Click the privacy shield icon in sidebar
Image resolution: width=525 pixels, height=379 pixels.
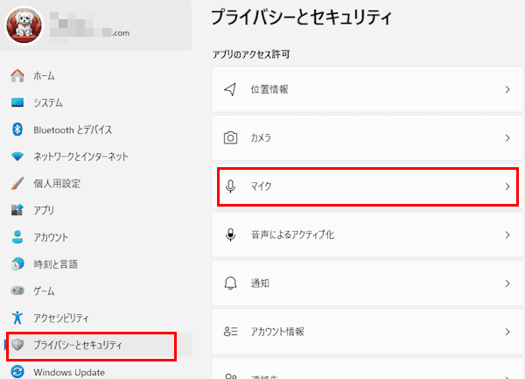[17, 345]
